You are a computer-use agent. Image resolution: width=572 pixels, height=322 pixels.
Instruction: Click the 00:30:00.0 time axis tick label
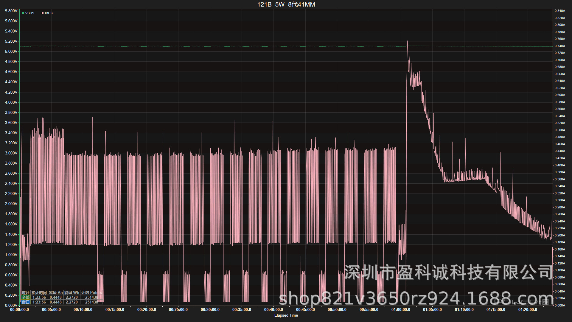click(210, 309)
